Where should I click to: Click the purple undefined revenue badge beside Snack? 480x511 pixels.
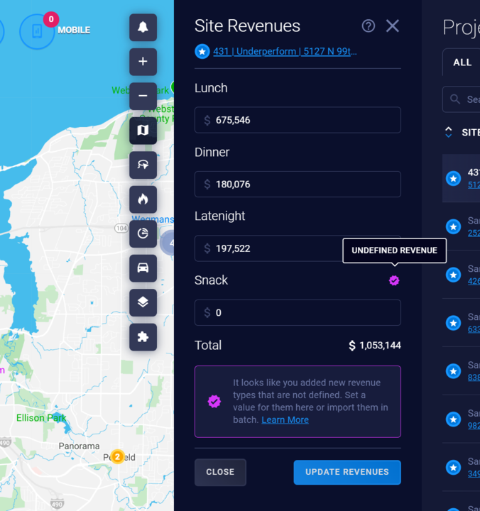pyautogui.click(x=394, y=280)
